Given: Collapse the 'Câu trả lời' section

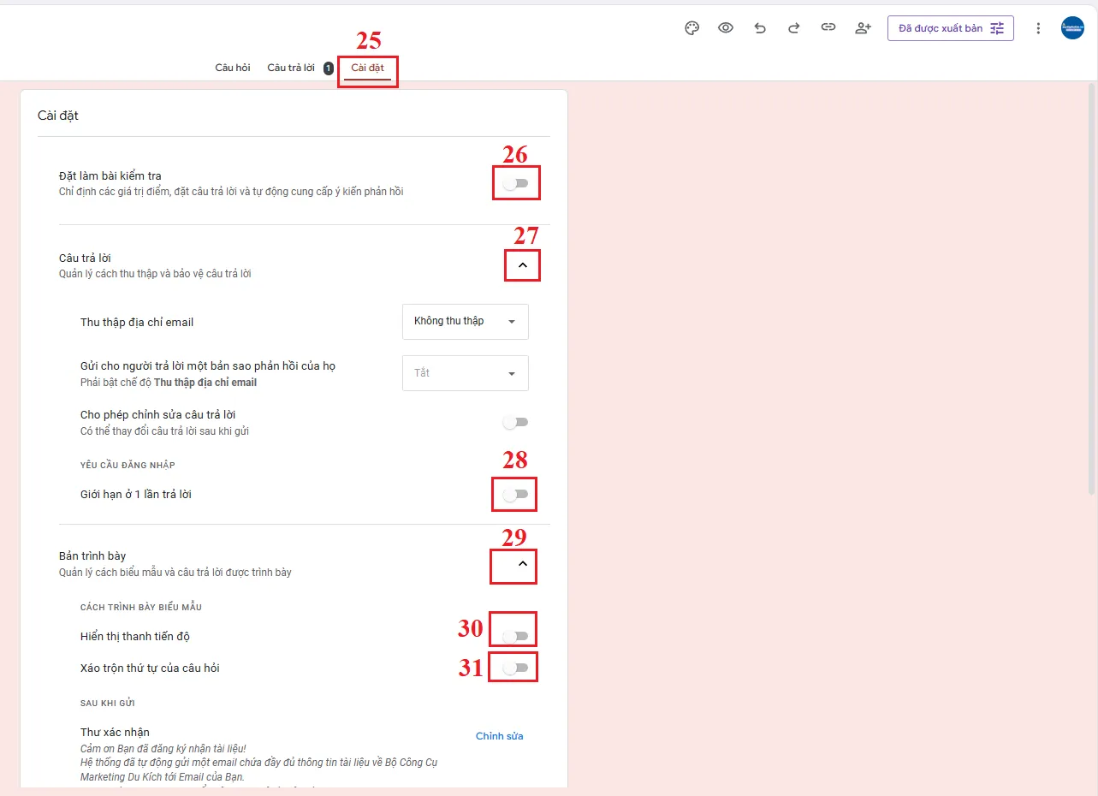Looking at the screenshot, I should tap(523, 266).
